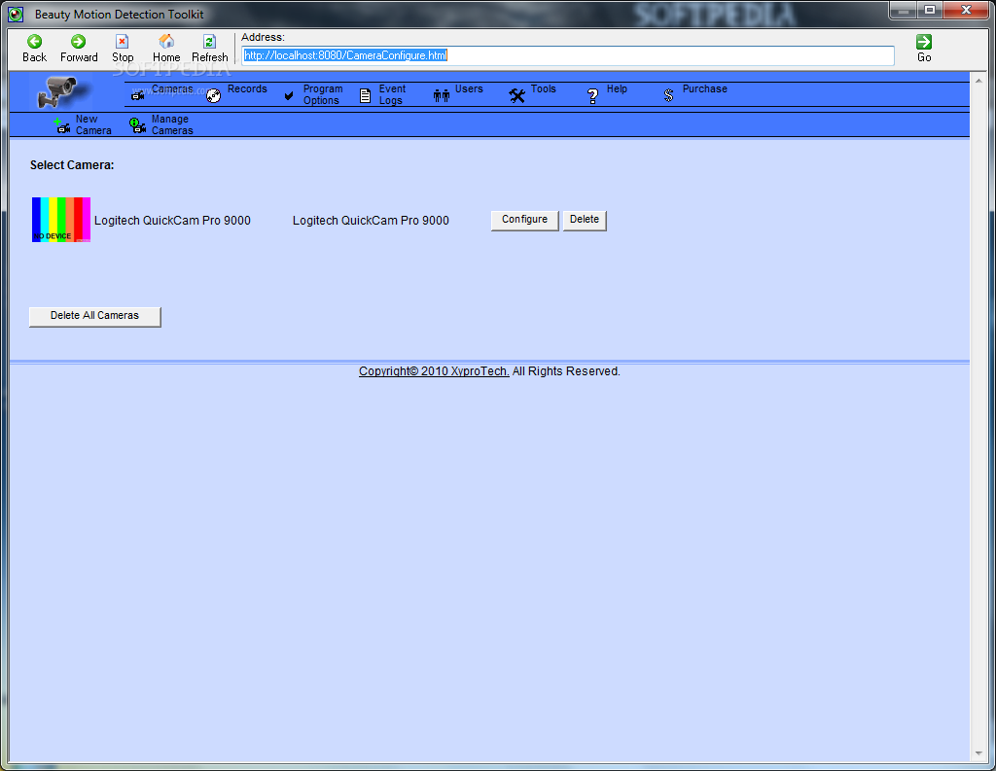Click the scroll up arrow of scrollbar

978,80
